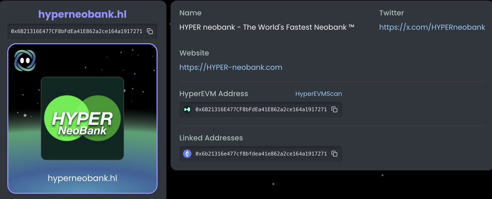Open the HyperEVMScan link

click(x=319, y=94)
